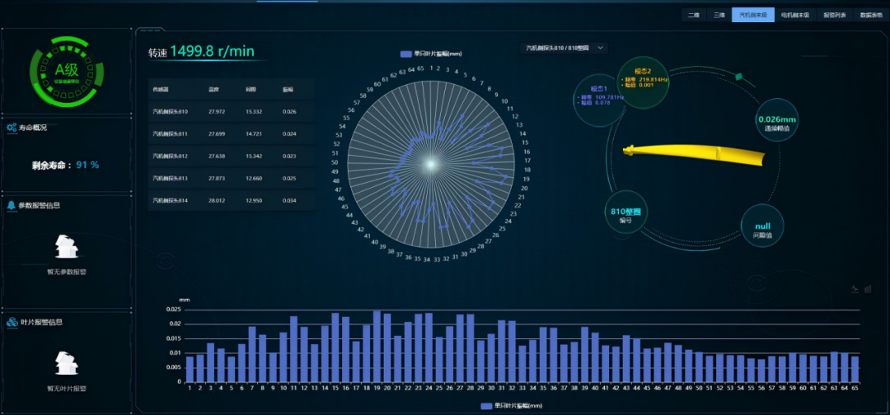Click the 叶片报警信息 section icon
The height and width of the screenshot is (415, 890).
click(x=12, y=322)
